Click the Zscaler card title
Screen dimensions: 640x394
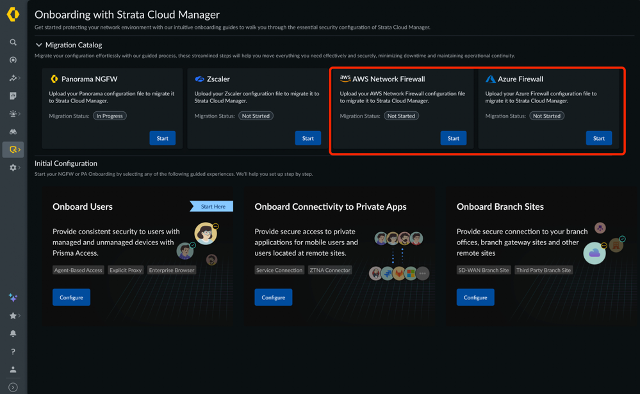[x=218, y=79]
